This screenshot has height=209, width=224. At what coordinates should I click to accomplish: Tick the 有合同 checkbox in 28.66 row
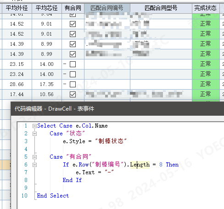click(x=73, y=84)
